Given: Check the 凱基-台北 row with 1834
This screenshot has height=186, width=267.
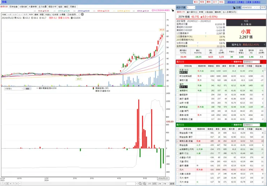Looking at the screenshot, I should [178, 71].
